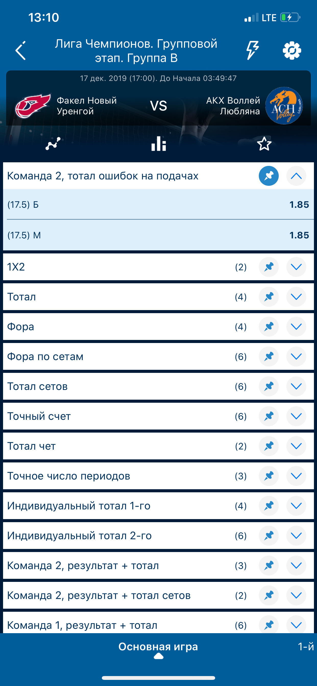
Task: Pin the Фора по сетам market
Action: [269, 357]
